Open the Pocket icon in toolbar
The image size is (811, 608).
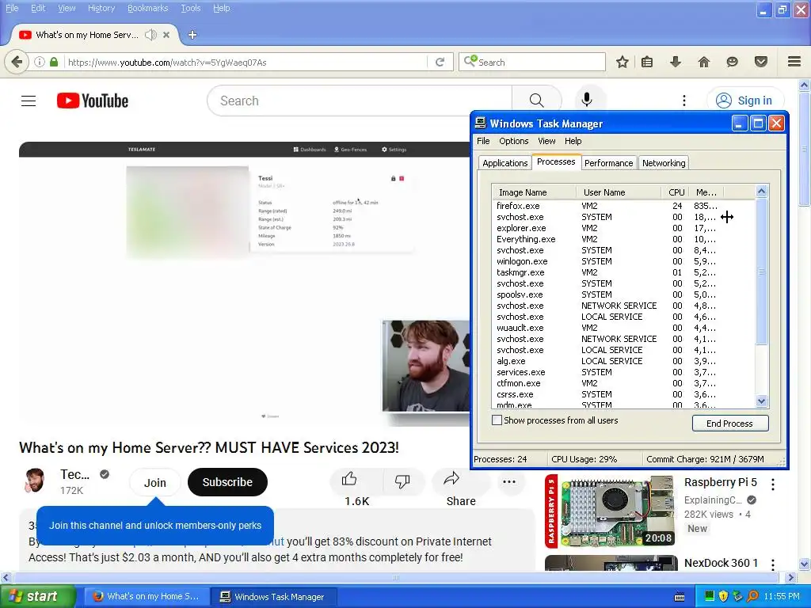coord(761,62)
